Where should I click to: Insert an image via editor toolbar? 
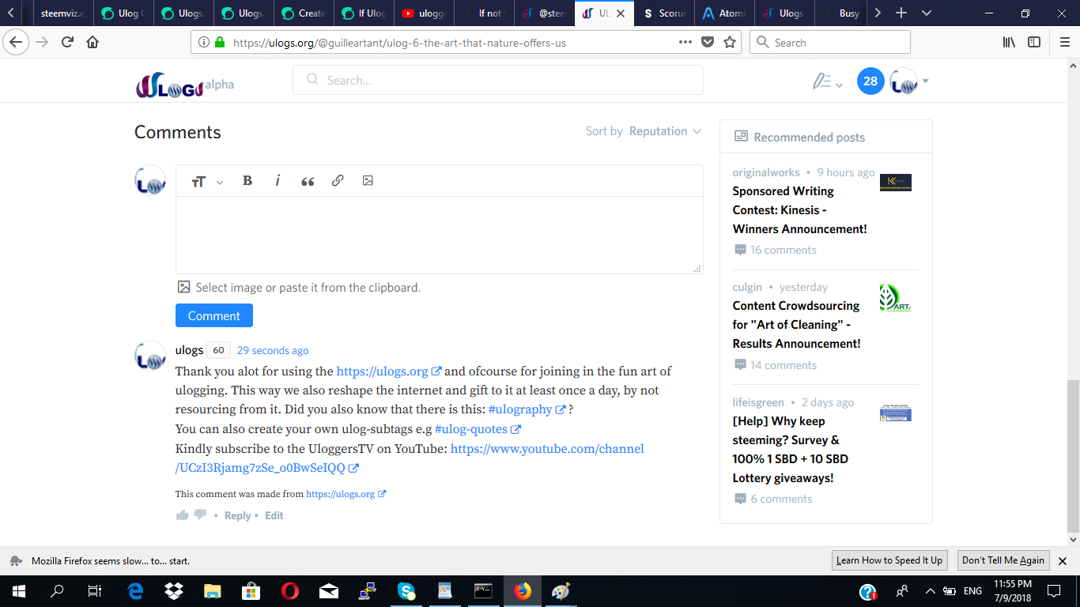[368, 180]
